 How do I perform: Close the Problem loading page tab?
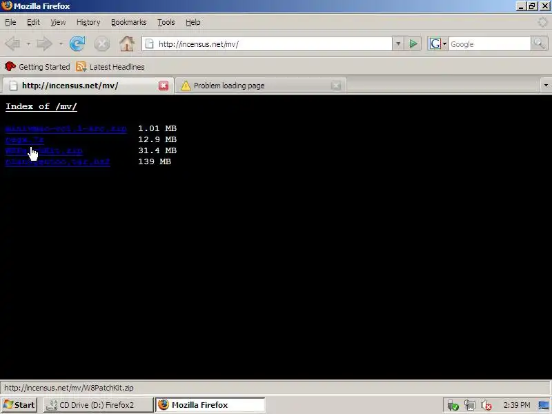336,86
